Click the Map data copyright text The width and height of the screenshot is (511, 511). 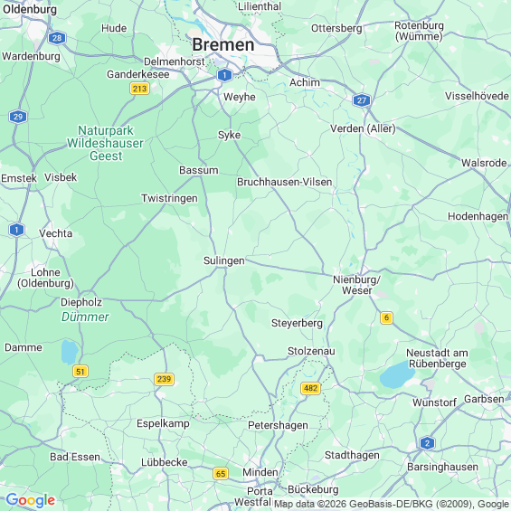tap(393, 504)
